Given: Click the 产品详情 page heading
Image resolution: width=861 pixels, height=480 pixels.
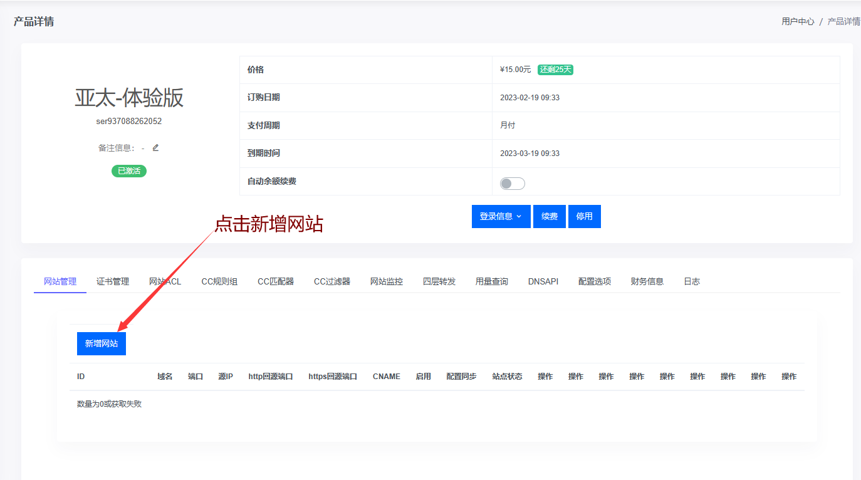Looking at the screenshot, I should [x=34, y=21].
